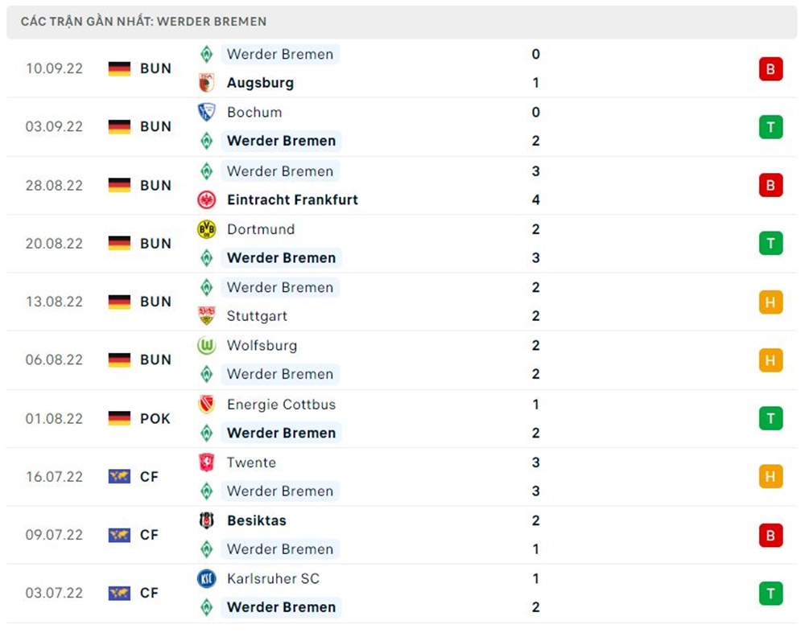805x633 pixels.
Task: Click the Bochum club crest icon
Action: tap(206, 113)
